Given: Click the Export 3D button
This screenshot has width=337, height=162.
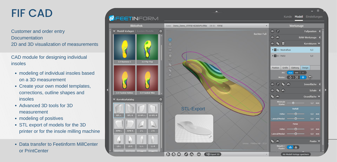Looking at the screenshot, I should [213, 154].
